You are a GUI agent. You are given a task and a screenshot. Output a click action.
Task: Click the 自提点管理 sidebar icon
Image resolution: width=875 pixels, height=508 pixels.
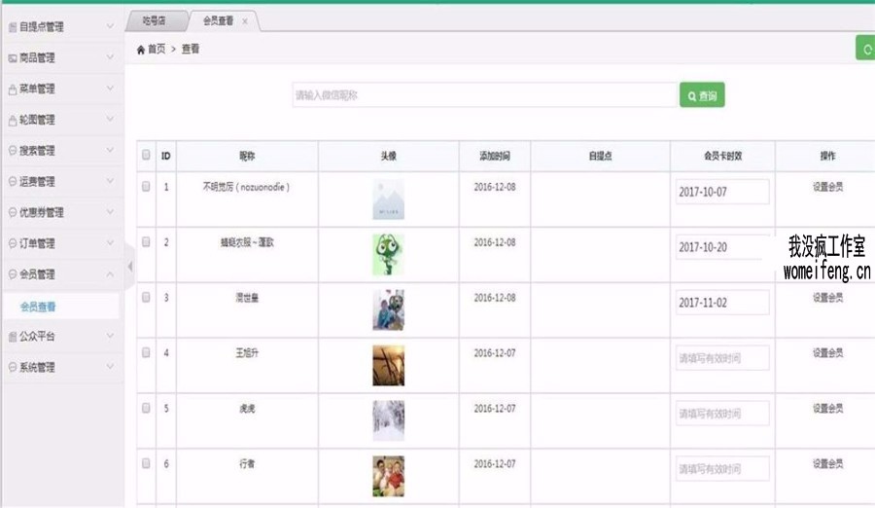tap(13, 27)
